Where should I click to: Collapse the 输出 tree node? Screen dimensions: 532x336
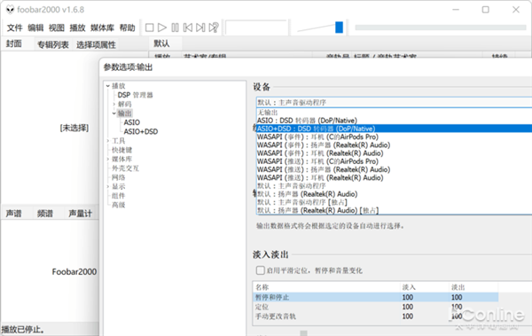[x=114, y=113]
